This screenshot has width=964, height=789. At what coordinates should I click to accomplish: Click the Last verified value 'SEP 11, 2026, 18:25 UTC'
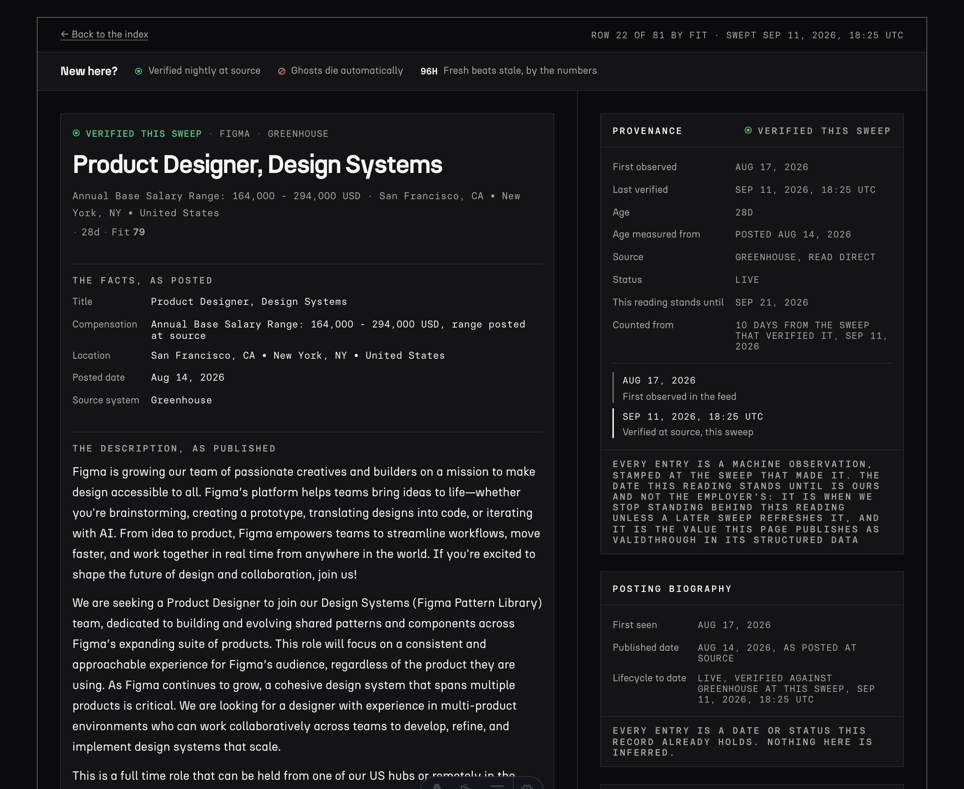click(805, 190)
